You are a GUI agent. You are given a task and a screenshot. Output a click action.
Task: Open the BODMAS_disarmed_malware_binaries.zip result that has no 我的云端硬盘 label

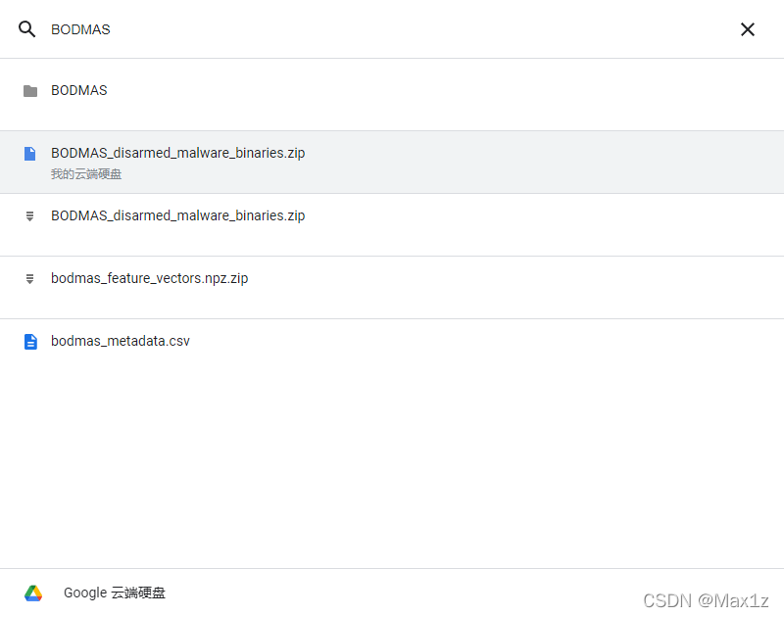392,225
